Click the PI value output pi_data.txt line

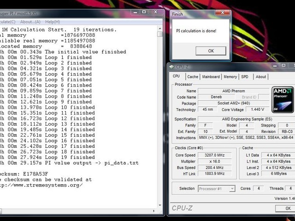tap(69, 163)
